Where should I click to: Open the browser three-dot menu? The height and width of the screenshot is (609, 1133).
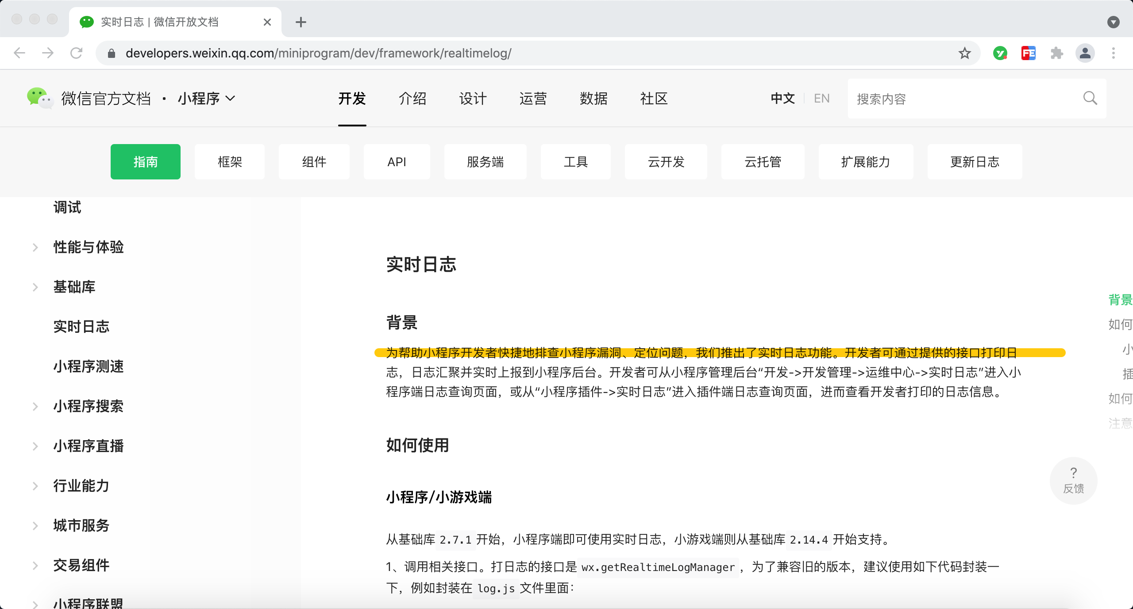click(x=1114, y=53)
